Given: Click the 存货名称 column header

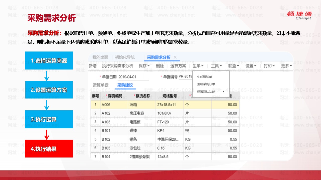Looking at the screenshot, I should 142,96.
